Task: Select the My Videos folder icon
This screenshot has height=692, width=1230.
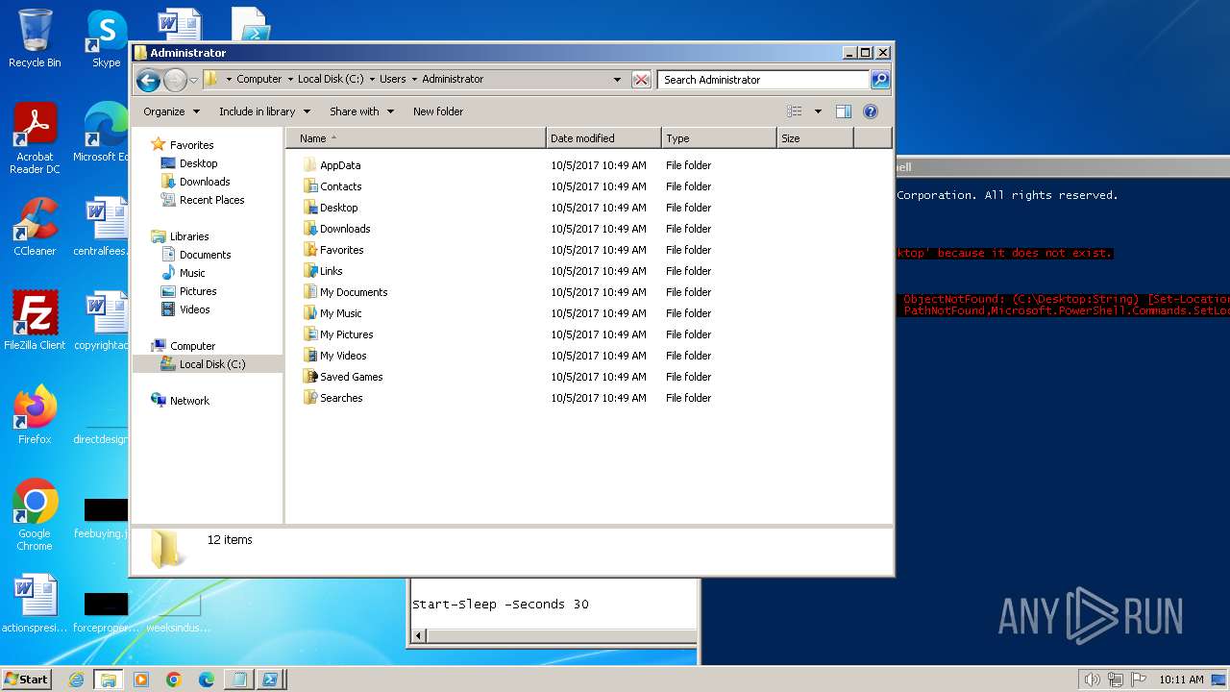Action: click(x=310, y=356)
